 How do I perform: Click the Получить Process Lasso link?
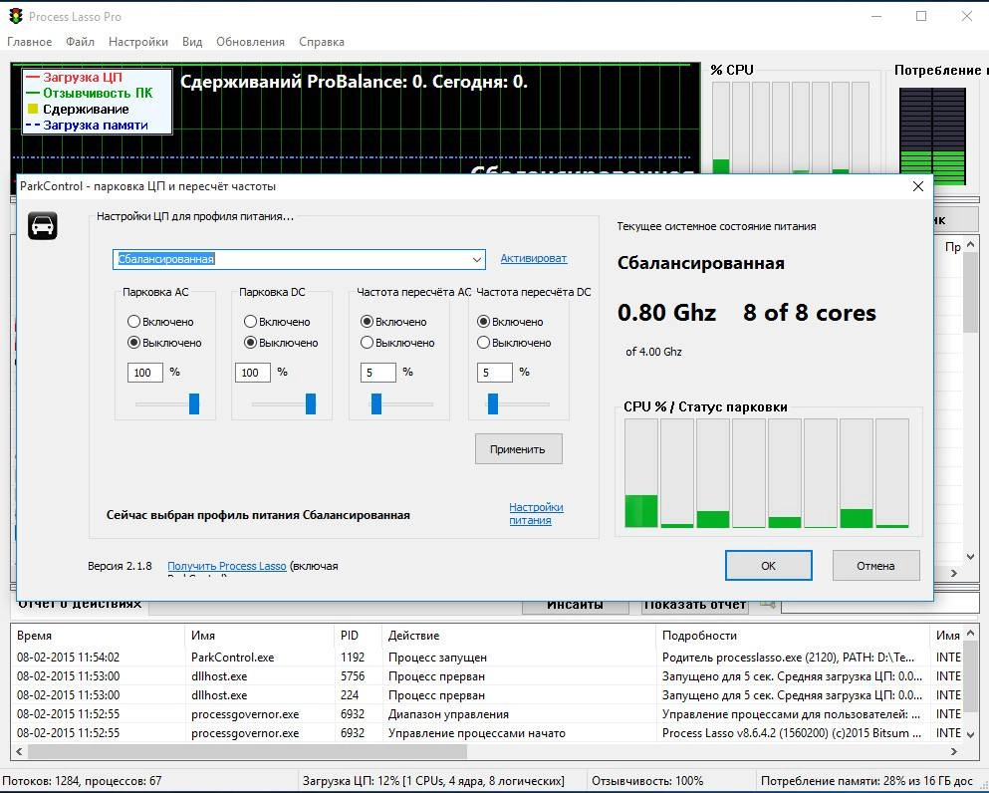(x=227, y=566)
